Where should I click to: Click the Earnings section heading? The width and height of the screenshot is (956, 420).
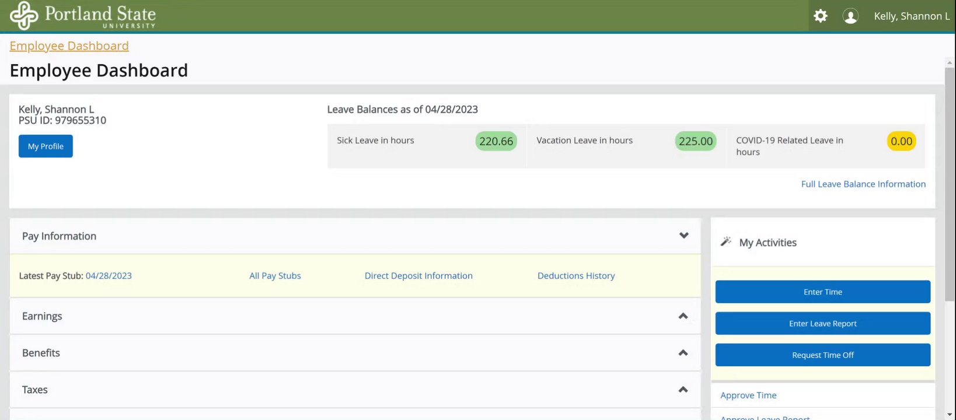[42, 316]
